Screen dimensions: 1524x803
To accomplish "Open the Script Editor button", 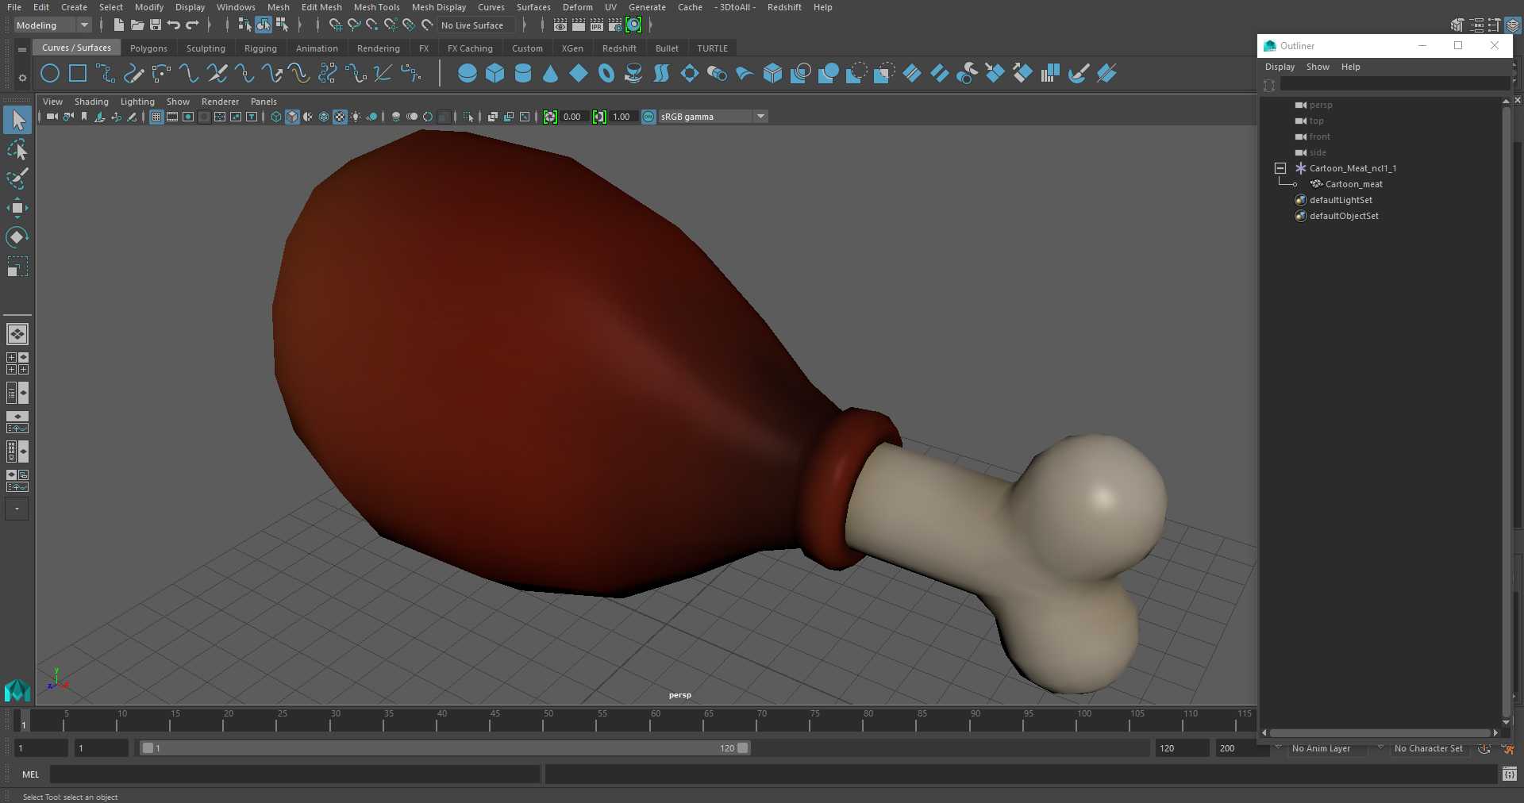I will (x=1509, y=774).
